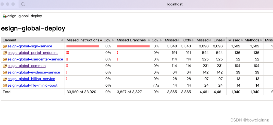Click Cxty value 191 for portal-endpoint
273x125 pixels.
tap(188, 53)
